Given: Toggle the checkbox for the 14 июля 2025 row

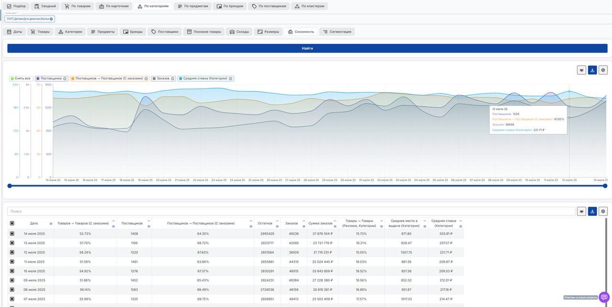Looking at the screenshot, I should click(x=12, y=234).
